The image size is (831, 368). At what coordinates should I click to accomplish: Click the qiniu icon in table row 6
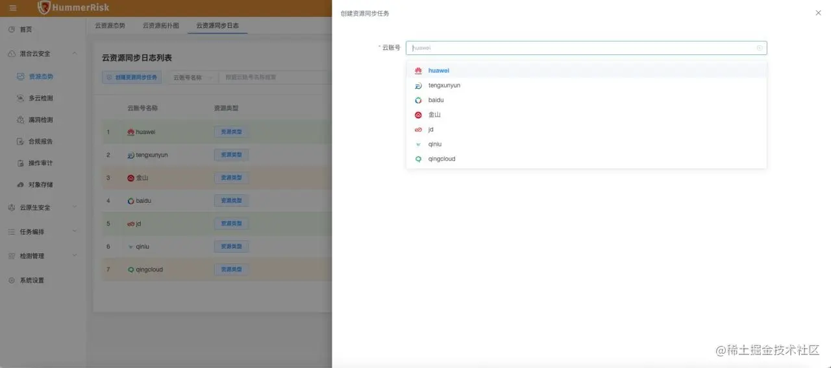[130, 247]
